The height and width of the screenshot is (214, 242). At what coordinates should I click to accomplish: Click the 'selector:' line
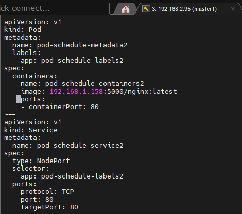(x=30, y=169)
